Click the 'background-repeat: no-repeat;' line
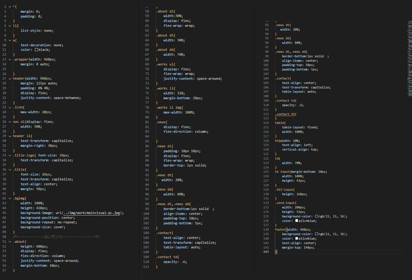This screenshot has height=280, width=412. pos(49,222)
